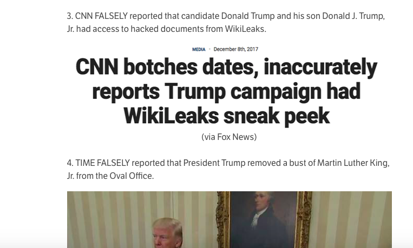The width and height of the screenshot is (413, 248).
Task: Click the list number 3 marker
Action: pos(70,16)
